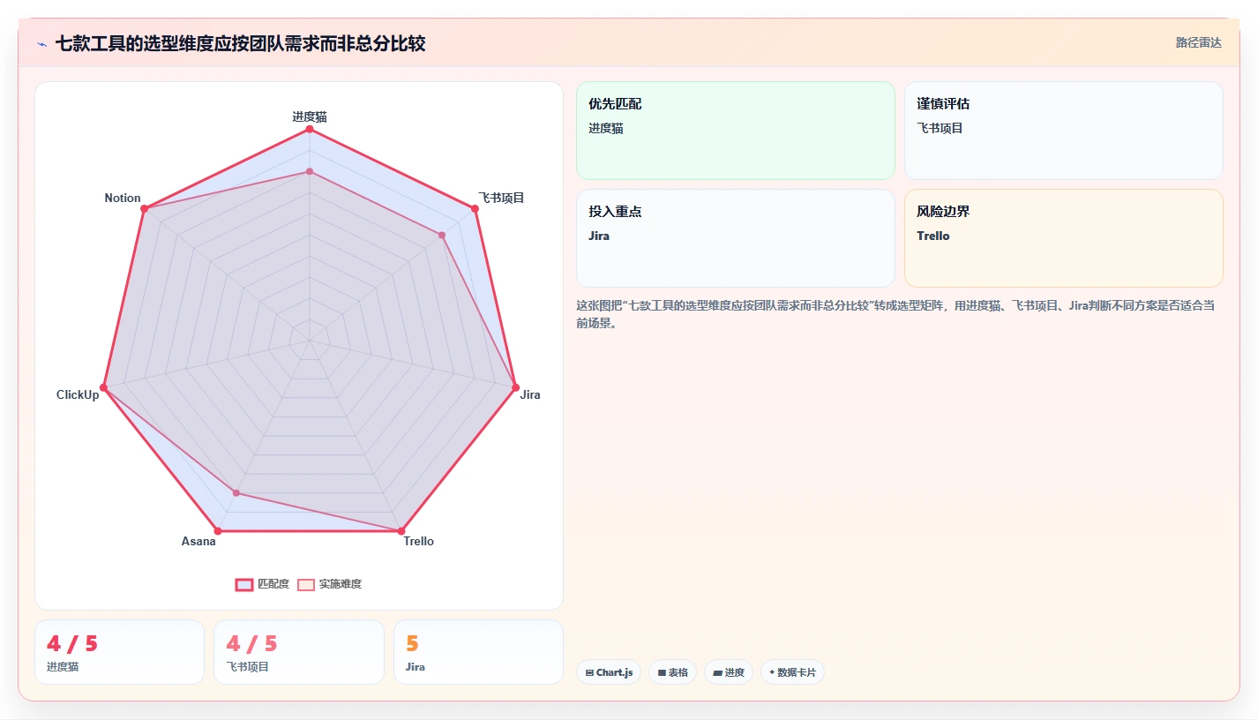
Task: Click the lightning icon beside the title
Action: point(41,44)
